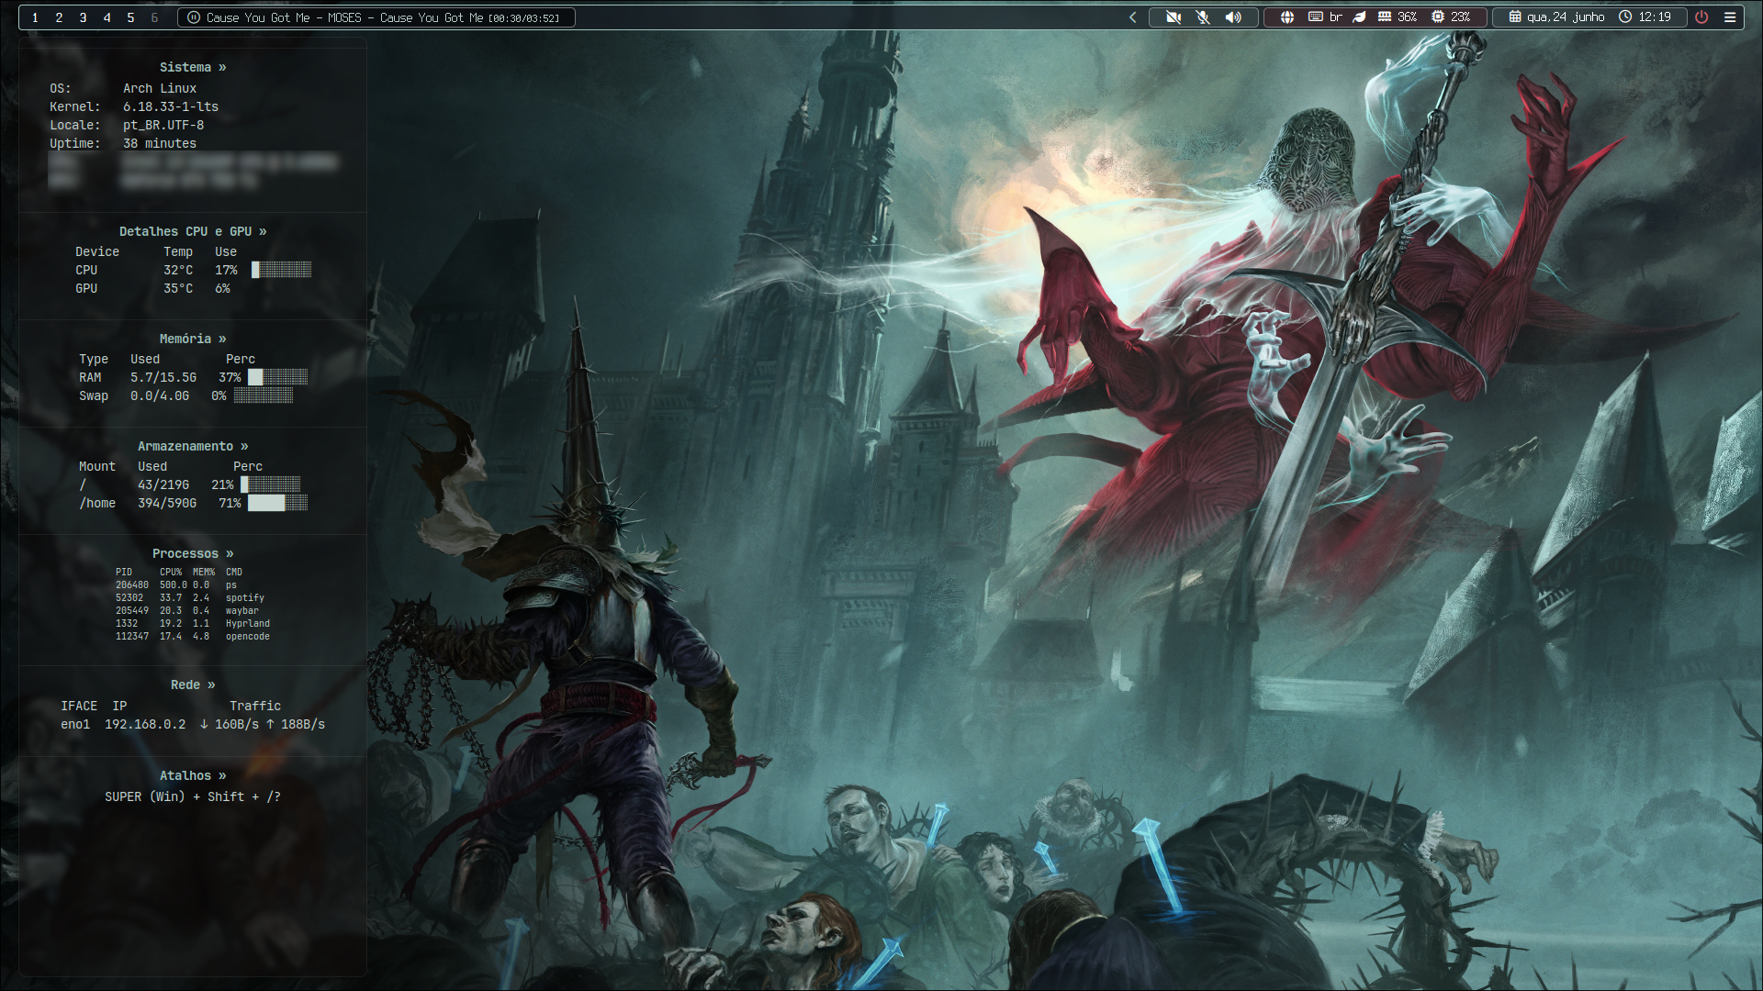
Task: Click the RAM 37% usage bar
Action: 278,377
